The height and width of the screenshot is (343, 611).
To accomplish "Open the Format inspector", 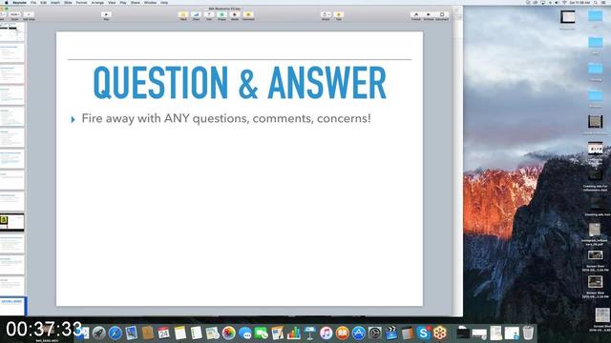I will 416,15.
